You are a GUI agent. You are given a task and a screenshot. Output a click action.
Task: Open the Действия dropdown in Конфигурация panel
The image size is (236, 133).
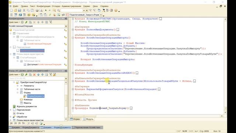coord(14,22)
